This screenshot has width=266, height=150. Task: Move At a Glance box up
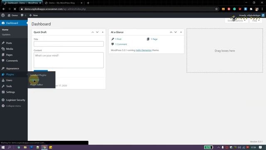tap(171, 32)
